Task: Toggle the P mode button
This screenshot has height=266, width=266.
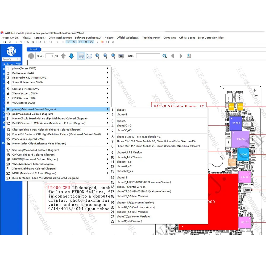Action: tap(68, 42)
